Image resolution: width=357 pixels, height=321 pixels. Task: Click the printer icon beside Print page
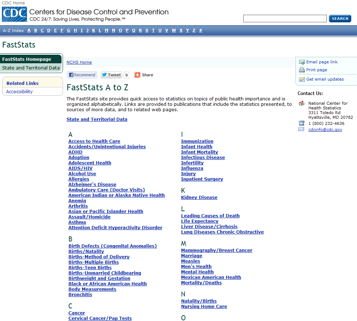tap(302, 70)
